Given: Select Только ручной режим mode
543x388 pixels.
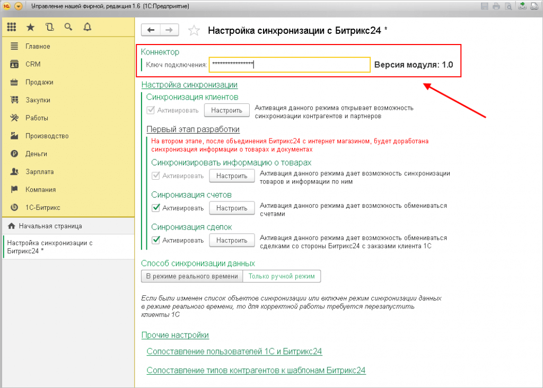Looking at the screenshot, I should pyautogui.click(x=282, y=276).
